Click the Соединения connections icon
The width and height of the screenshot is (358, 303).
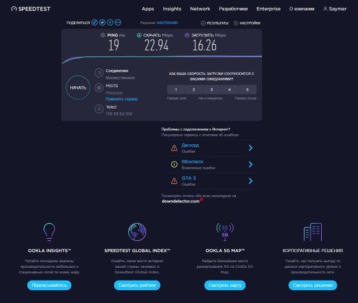point(99,73)
